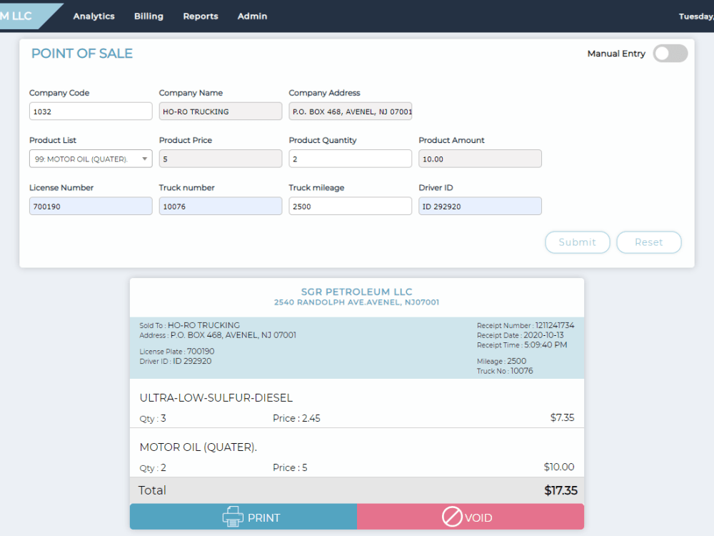714x536 pixels.
Task: Focus the Driver ID field
Action: (480, 206)
